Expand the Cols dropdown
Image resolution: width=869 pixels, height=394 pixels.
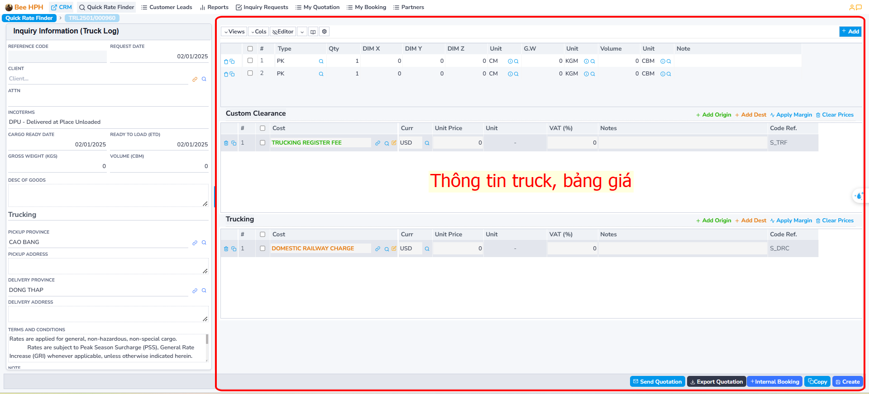(258, 32)
